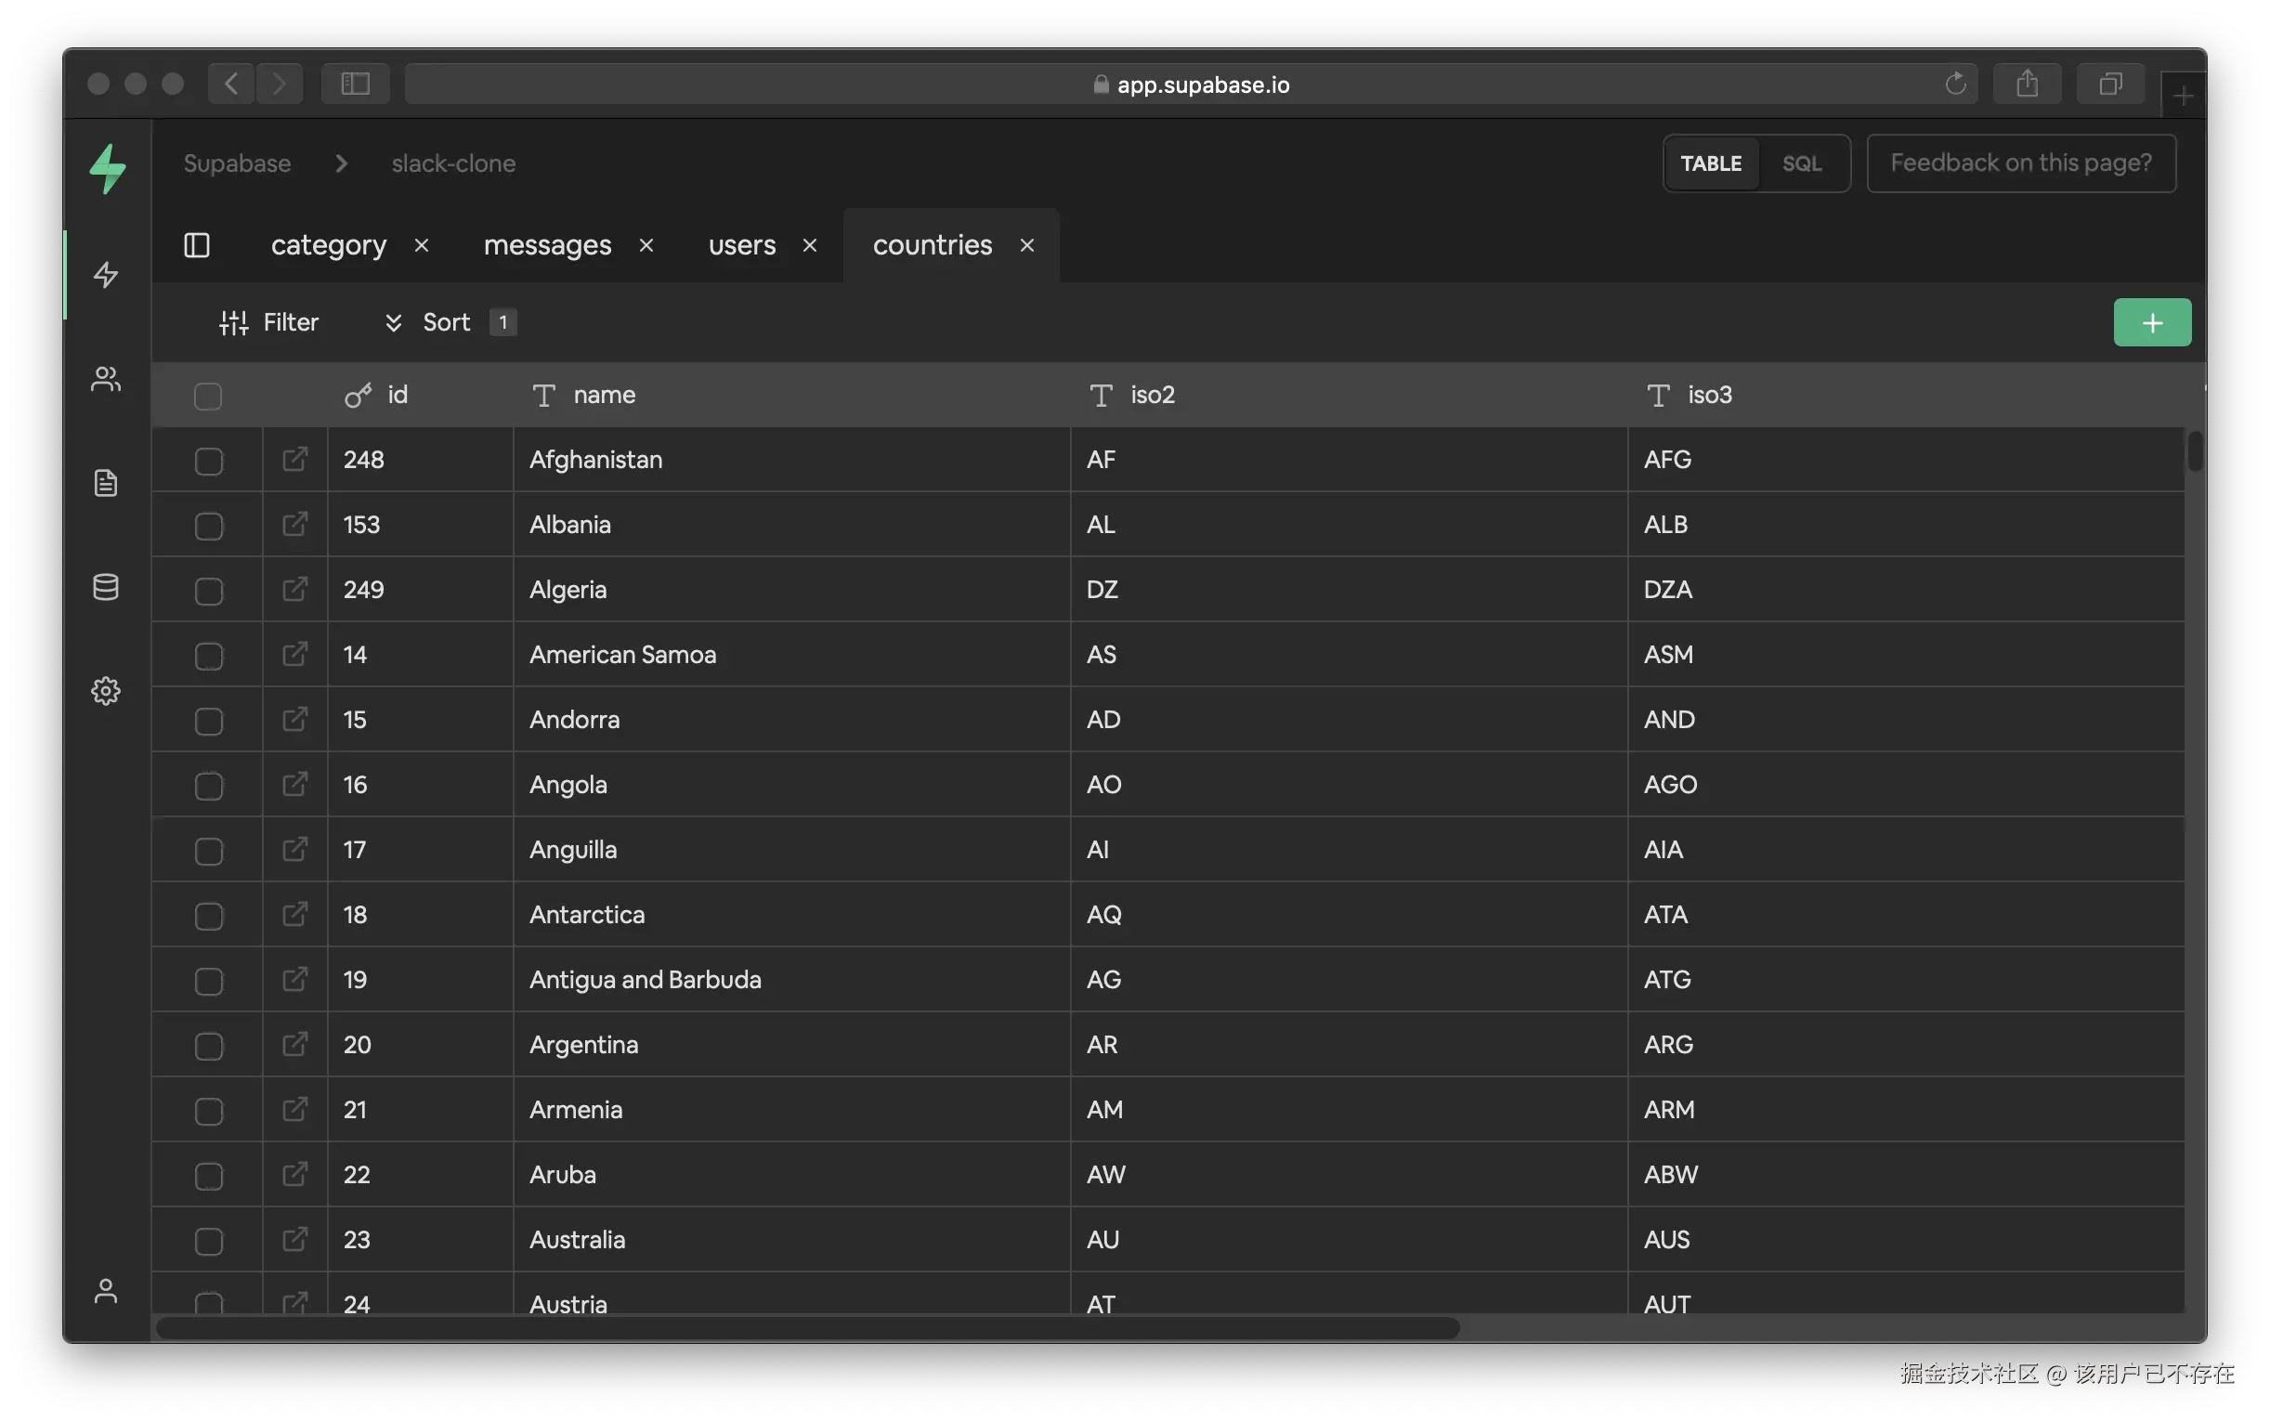
Task: Click the Supabase lightning bolt logo
Action: click(x=107, y=168)
